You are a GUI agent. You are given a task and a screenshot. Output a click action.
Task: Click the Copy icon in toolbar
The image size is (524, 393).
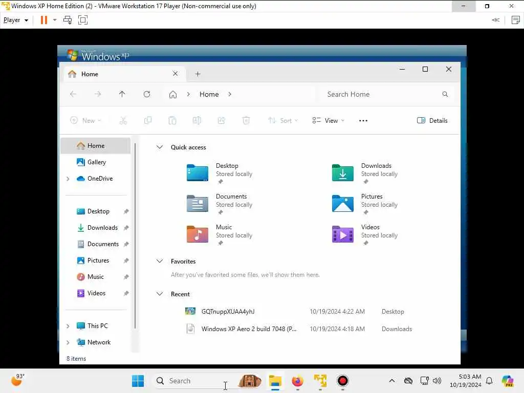(148, 120)
